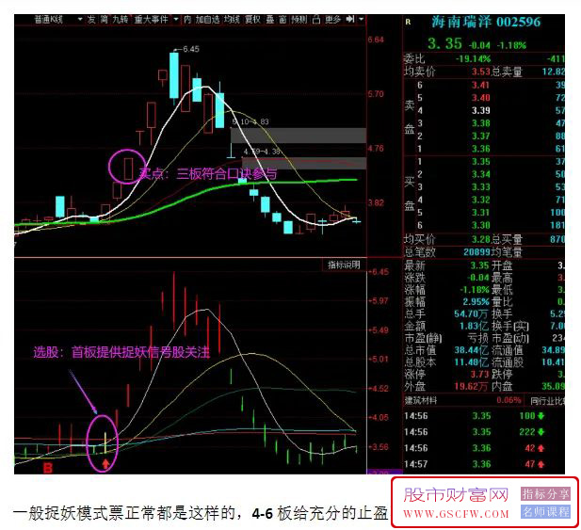Click buy level 6 price 3.30

click(481, 225)
